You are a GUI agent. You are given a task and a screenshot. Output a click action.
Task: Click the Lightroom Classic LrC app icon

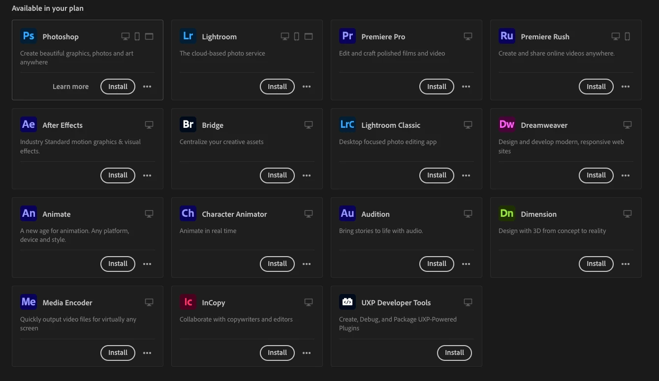click(347, 124)
